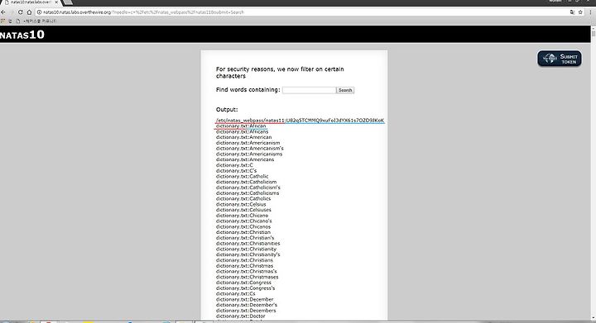Click the line dictionary.txt:Christian

(x=243, y=232)
